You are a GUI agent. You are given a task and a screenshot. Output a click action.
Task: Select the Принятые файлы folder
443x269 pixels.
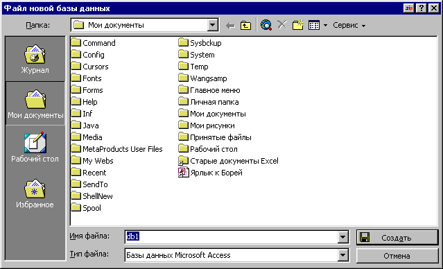(x=215, y=137)
